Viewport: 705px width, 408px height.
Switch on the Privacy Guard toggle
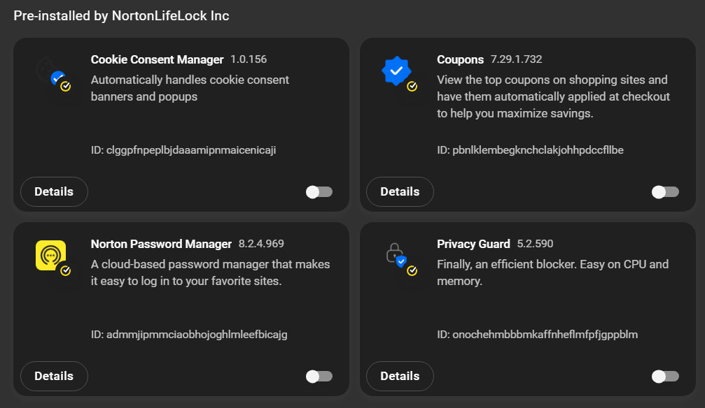(x=665, y=376)
